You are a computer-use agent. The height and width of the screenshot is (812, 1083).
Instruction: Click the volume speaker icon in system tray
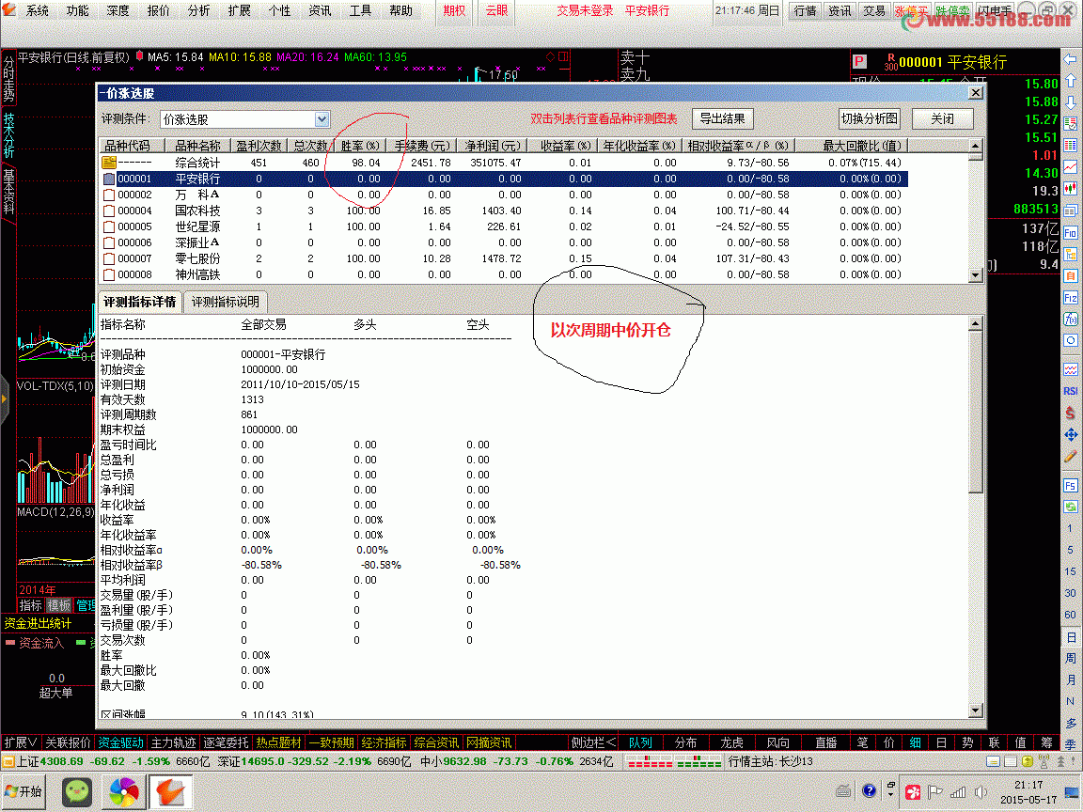tap(981, 792)
